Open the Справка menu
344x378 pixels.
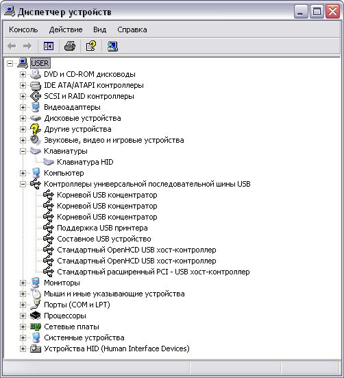132,29
